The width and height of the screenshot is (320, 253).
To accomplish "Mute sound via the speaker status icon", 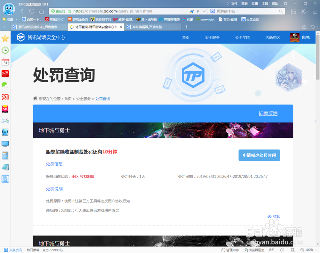I will coord(282,250).
